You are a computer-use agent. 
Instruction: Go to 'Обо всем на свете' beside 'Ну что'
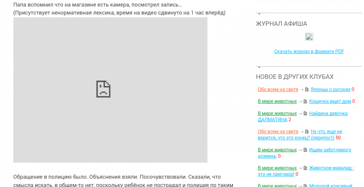[x=277, y=131]
